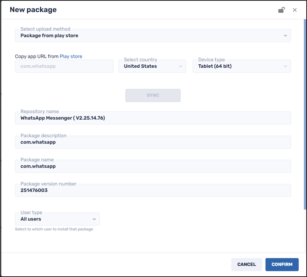307x277 pixels.
Task: Click the com.whatsapp app URL input
Action: coord(64,66)
